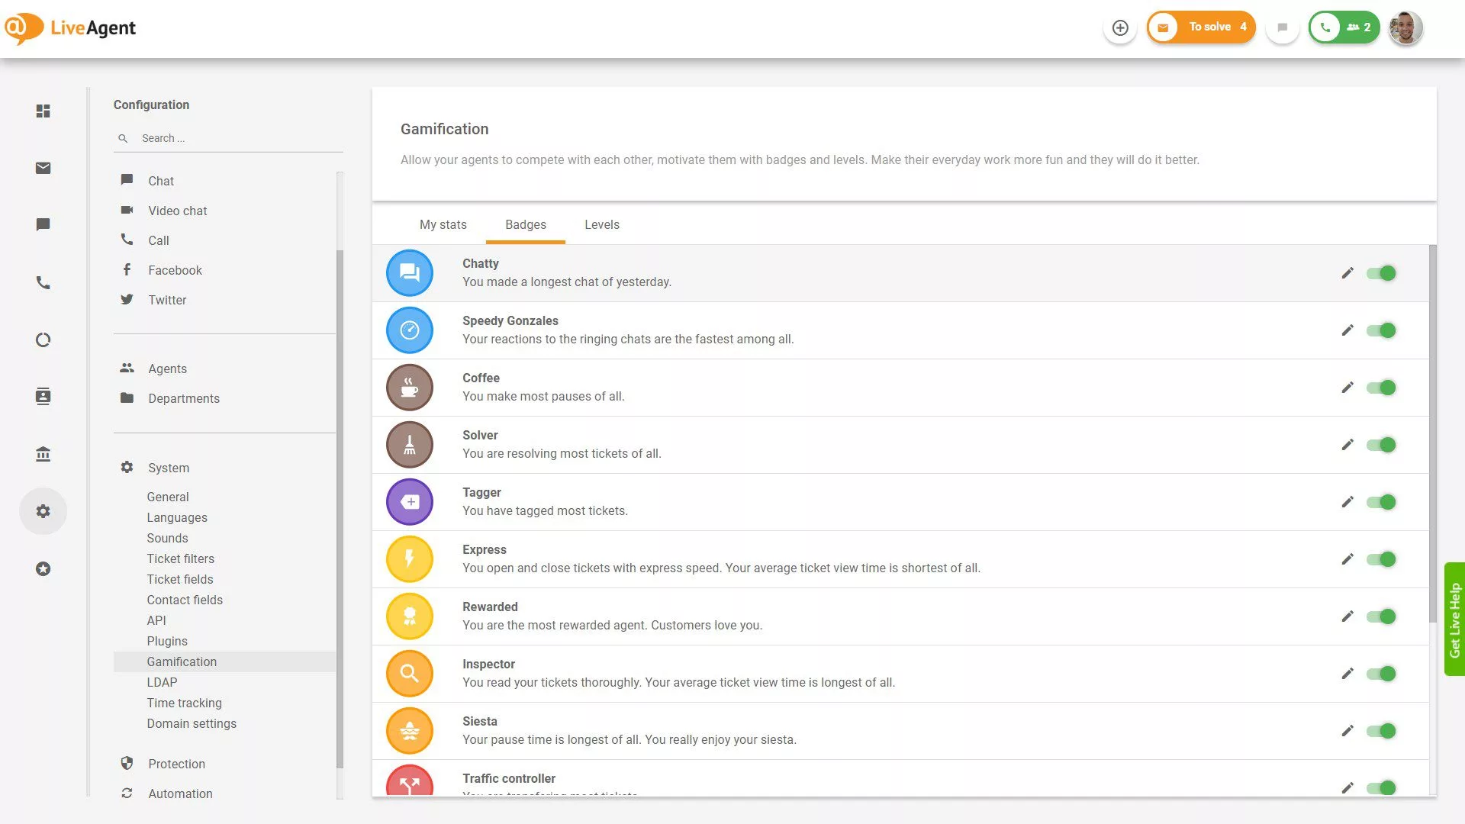Click the star icon at sidebar bottom
Image resolution: width=1465 pixels, height=824 pixels.
tap(43, 568)
